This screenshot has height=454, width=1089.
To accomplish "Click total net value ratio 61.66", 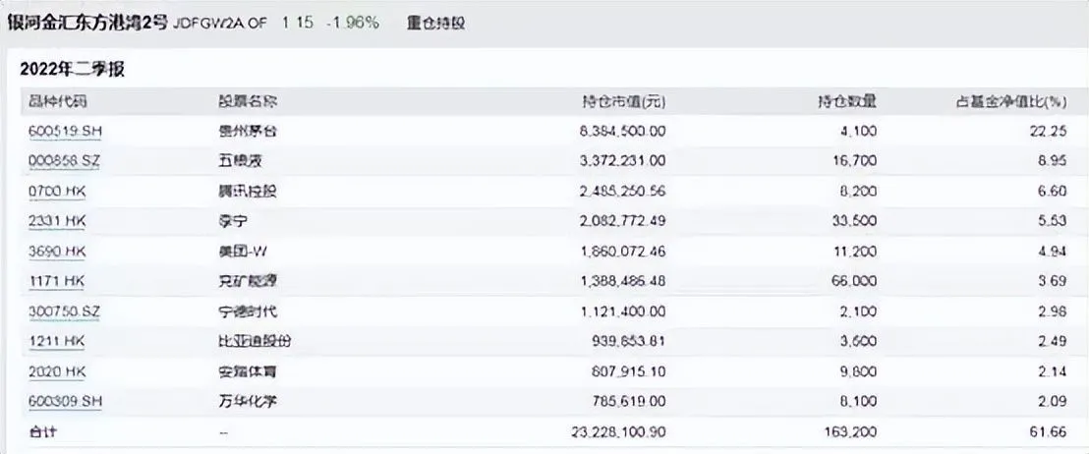I will point(1048,431).
